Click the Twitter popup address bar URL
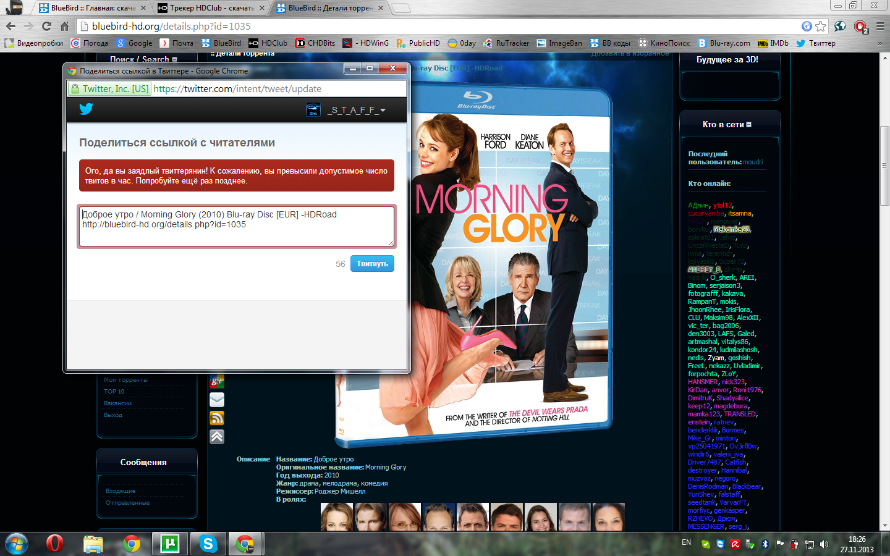Image resolution: width=890 pixels, height=556 pixels. [x=237, y=89]
